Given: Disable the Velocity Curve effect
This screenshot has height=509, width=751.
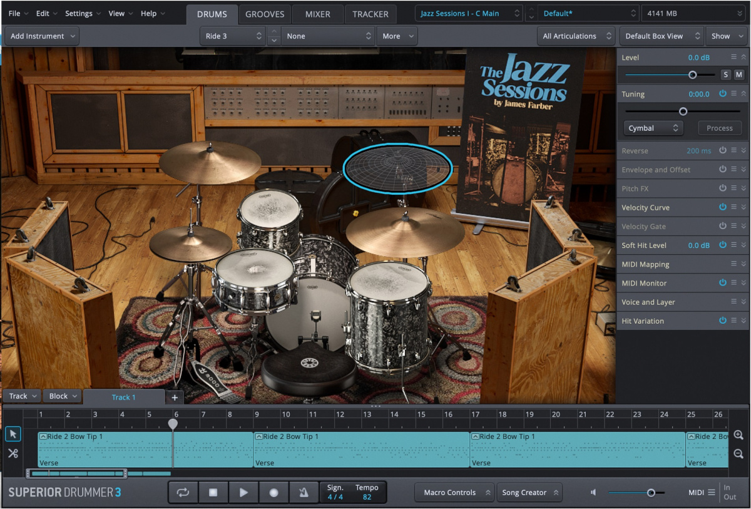Looking at the screenshot, I should pyautogui.click(x=723, y=207).
